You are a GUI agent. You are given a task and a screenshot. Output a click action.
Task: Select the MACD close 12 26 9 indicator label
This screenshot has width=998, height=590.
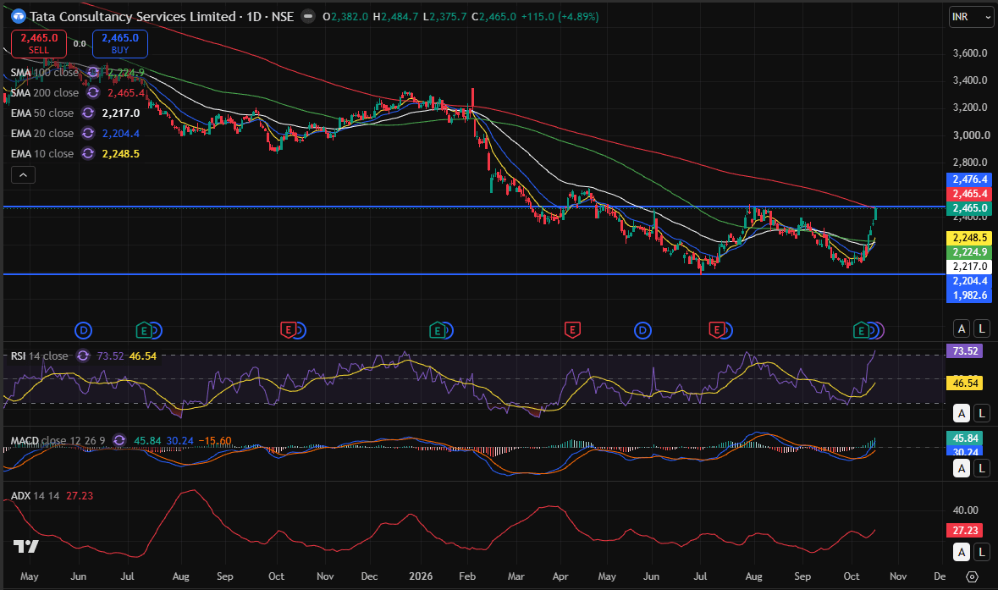click(58, 440)
